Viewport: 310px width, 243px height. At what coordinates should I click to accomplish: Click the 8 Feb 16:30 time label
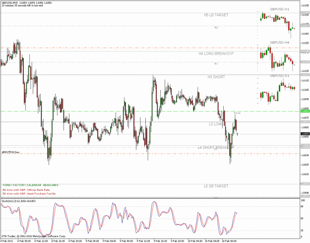pyautogui.click(x=58, y=241)
